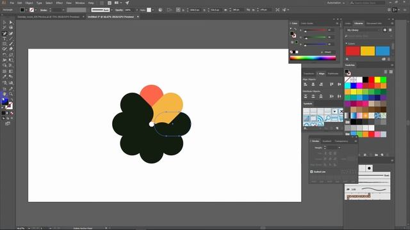Pick the blue library color

[382, 51]
